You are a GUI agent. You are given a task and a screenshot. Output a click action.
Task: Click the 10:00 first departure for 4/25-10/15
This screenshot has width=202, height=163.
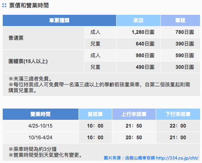coord(95,126)
